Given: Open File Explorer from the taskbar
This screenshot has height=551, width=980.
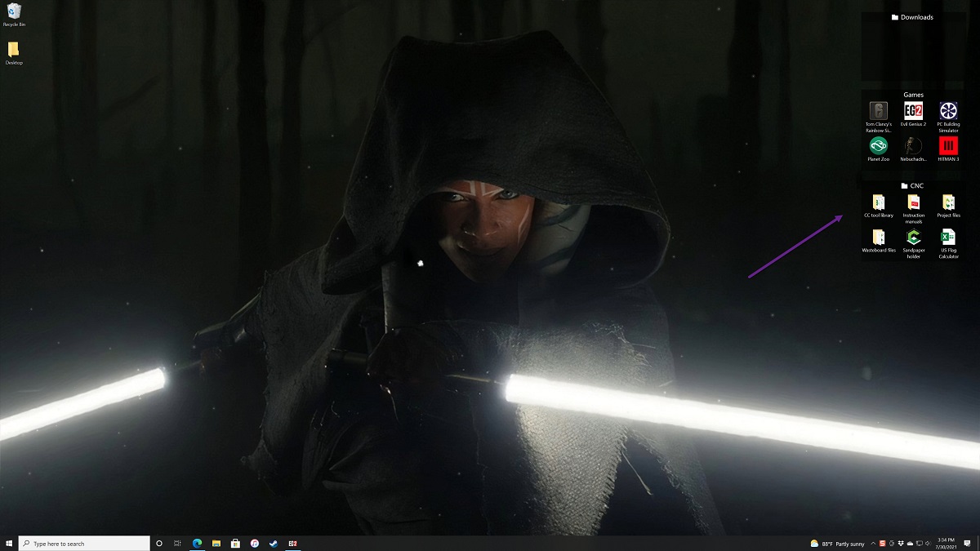Looking at the screenshot, I should pyautogui.click(x=216, y=543).
